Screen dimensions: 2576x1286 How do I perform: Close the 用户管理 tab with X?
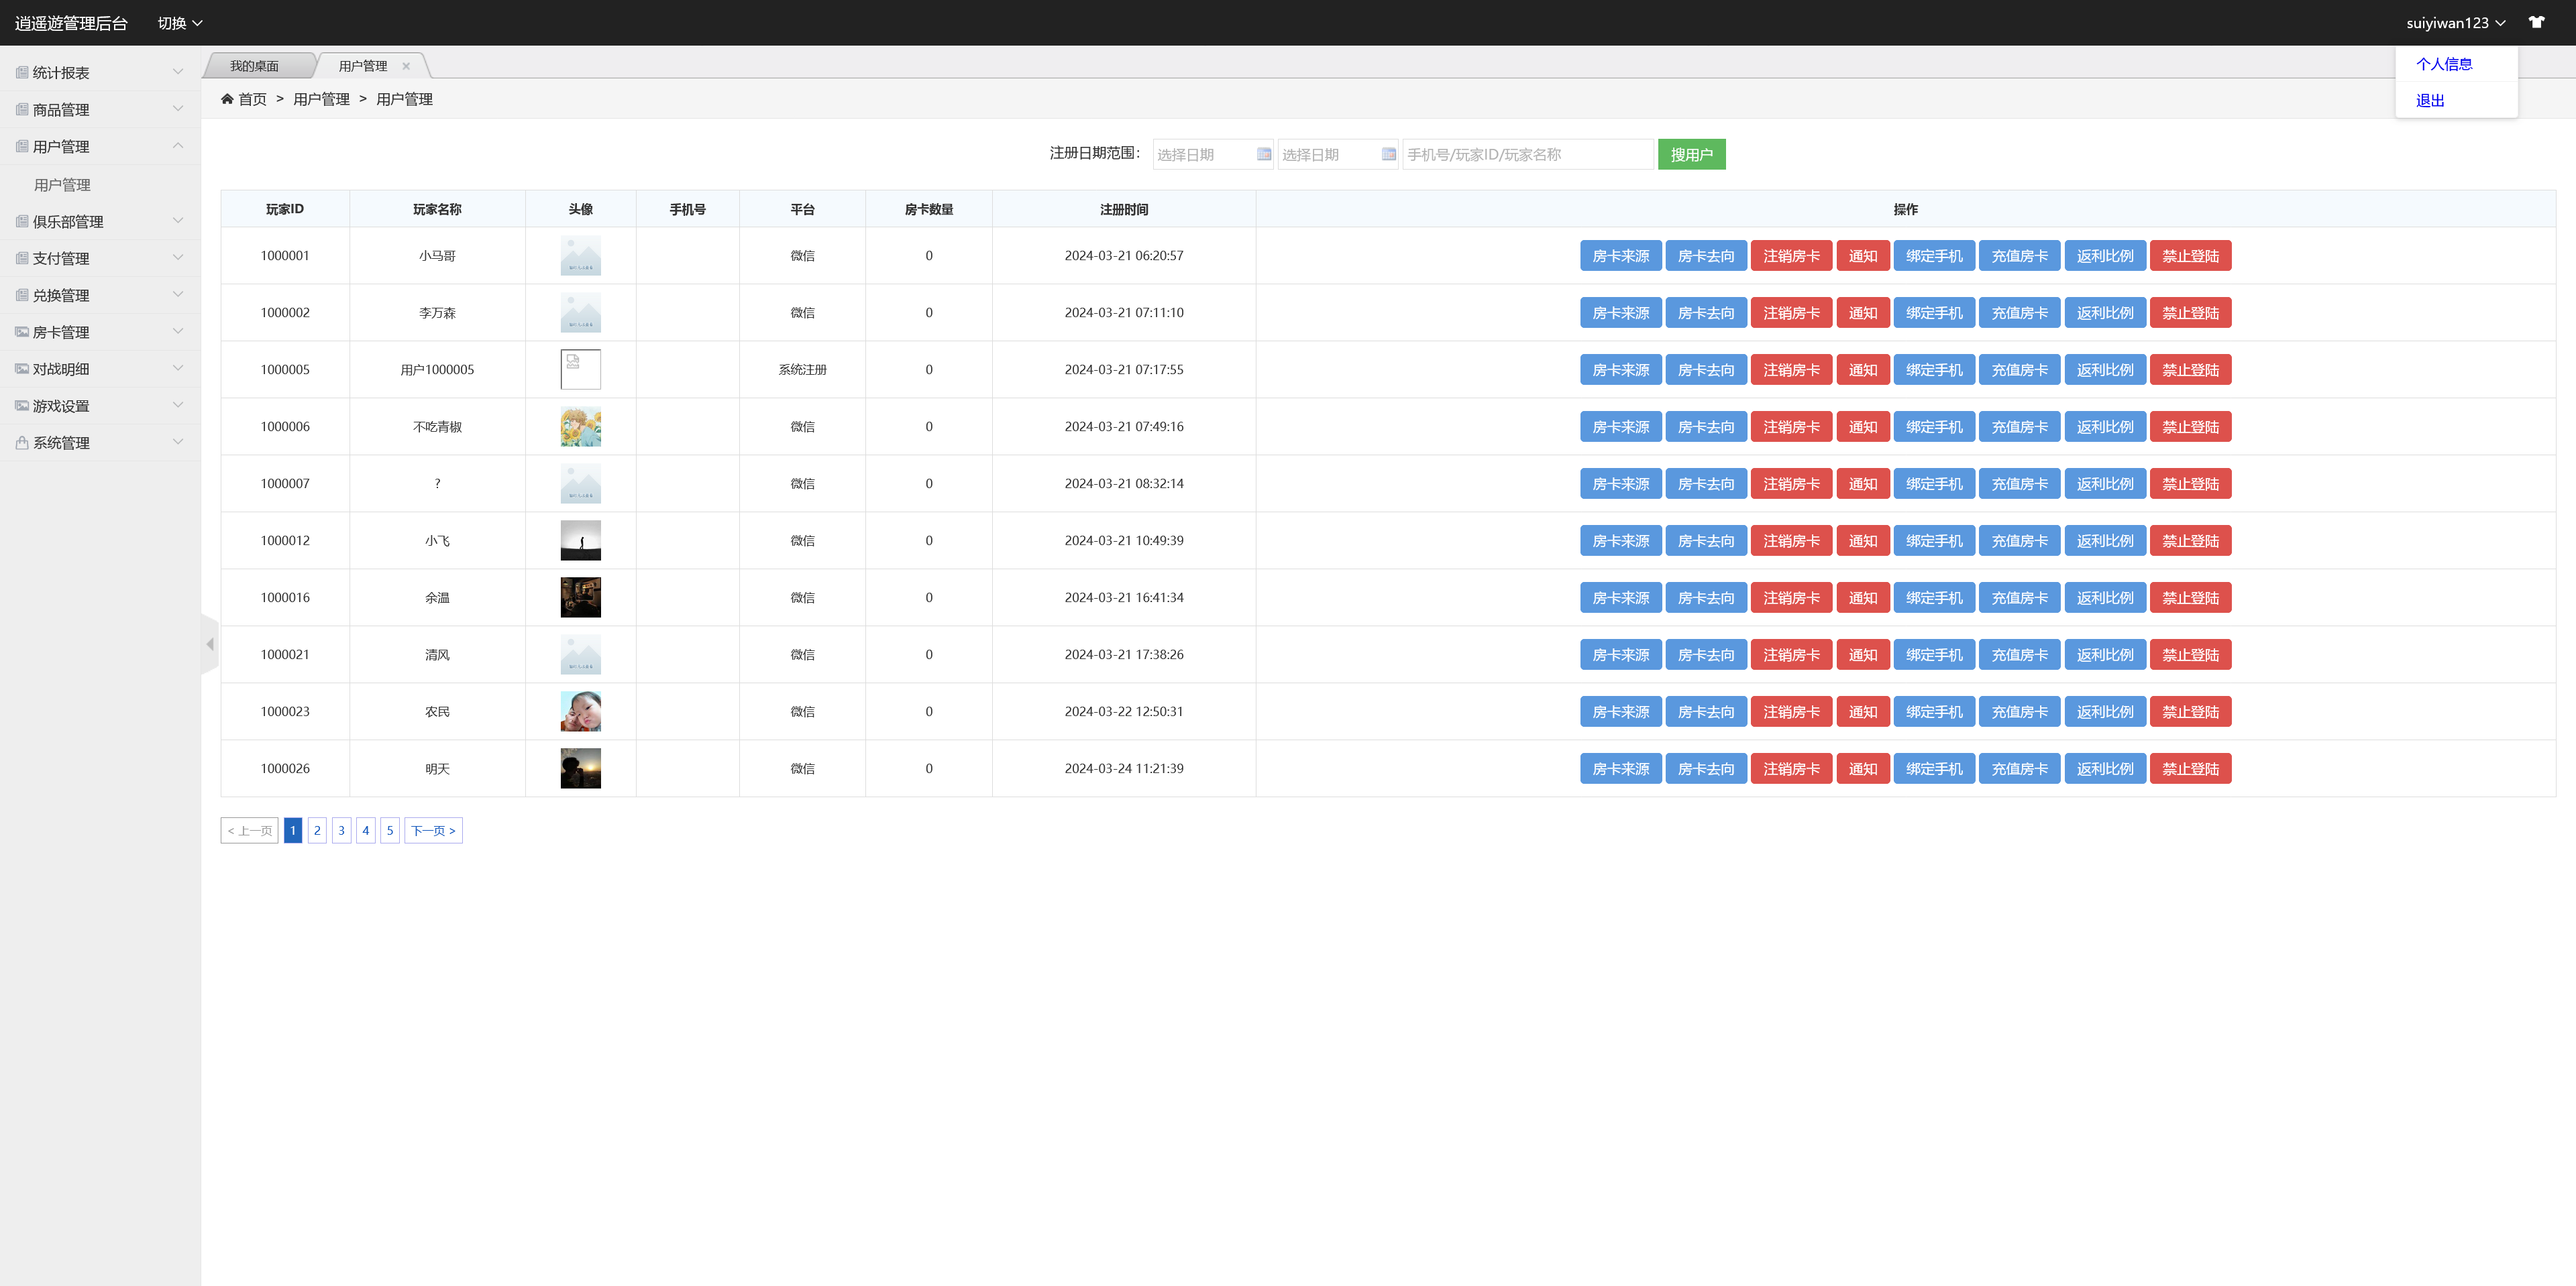[x=406, y=66]
